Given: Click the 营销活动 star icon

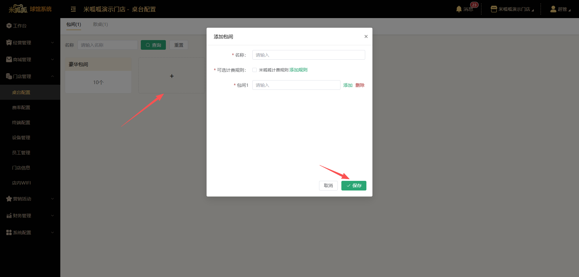Looking at the screenshot, I should (9, 199).
